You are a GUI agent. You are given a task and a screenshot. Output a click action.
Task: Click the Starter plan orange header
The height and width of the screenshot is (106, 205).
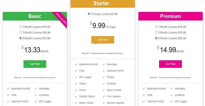[102, 4]
